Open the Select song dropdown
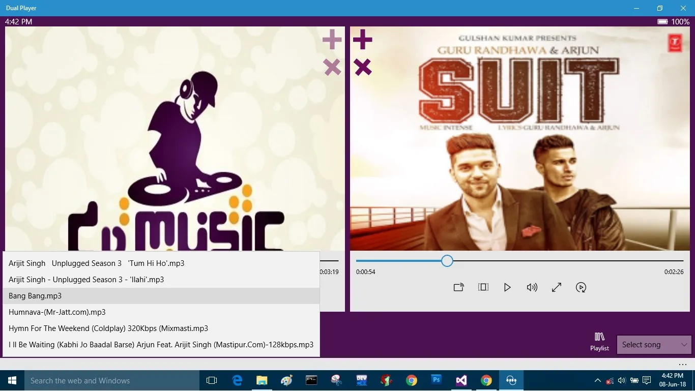Screen dimensions: 695x391 pos(654,345)
